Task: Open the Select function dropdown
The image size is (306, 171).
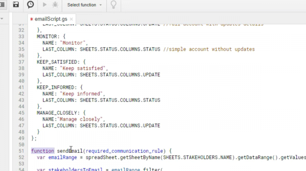Action: click(84, 5)
